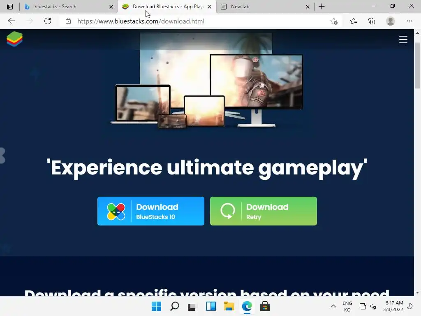Click Microsoft Edge taskbar icon
The height and width of the screenshot is (316, 421).
[247, 306]
